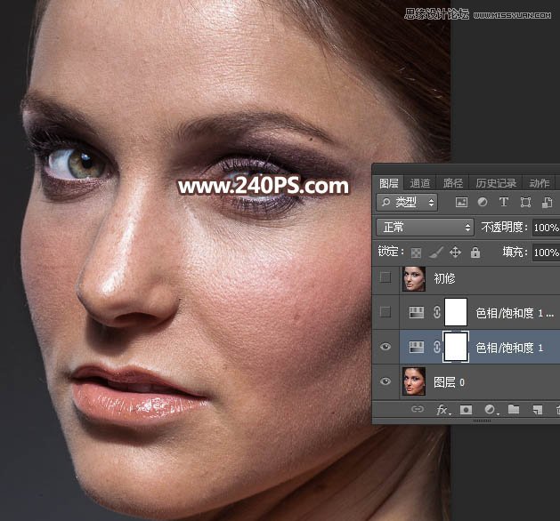Screen dimensions: 560x521
Task: Click the panel resize grip at bottom
Action: [483, 421]
